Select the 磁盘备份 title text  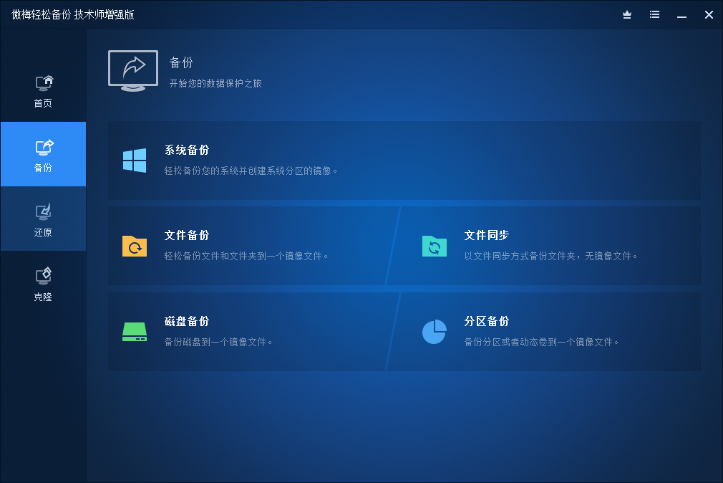[x=187, y=321]
